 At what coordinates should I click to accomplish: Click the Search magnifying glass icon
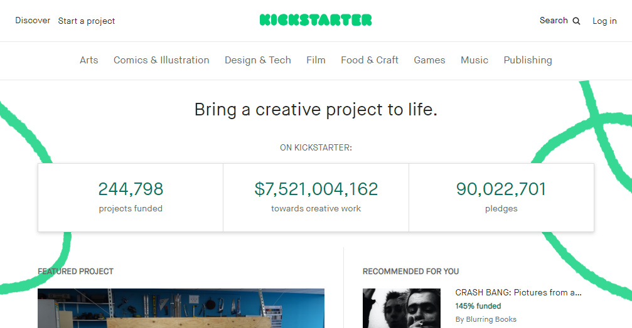576,21
